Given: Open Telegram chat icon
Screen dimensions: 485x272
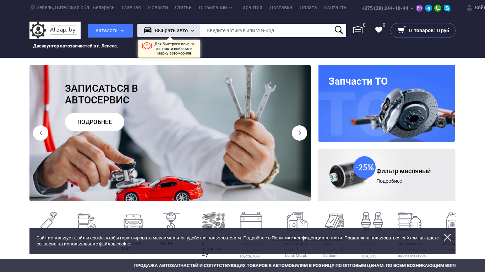Looking at the screenshot, I should tap(429, 8).
